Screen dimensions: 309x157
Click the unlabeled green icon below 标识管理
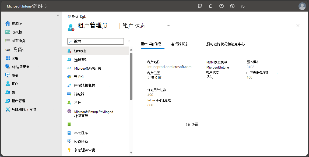[x=69, y=124]
